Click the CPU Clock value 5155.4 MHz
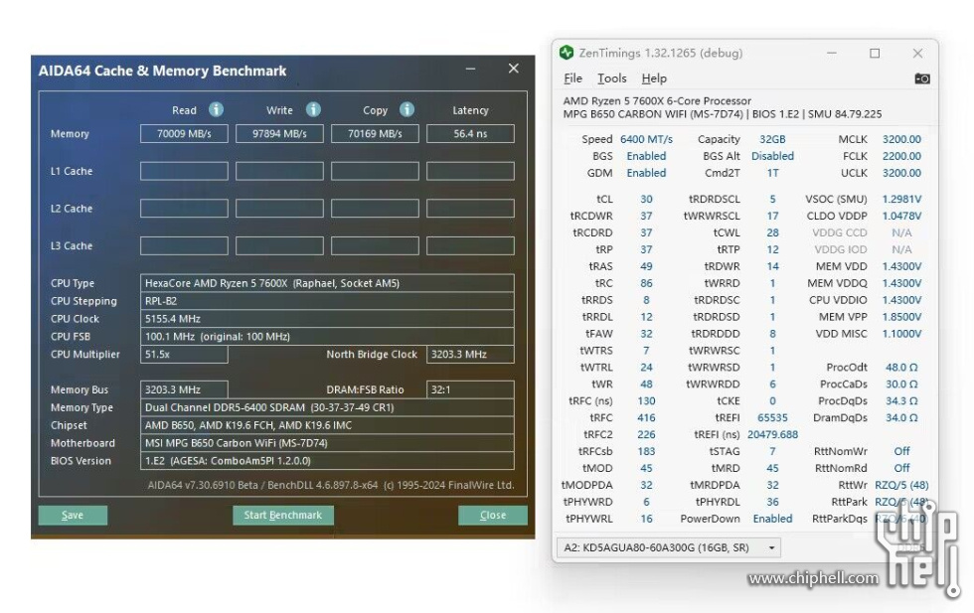The image size is (974, 613). click(327, 319)
